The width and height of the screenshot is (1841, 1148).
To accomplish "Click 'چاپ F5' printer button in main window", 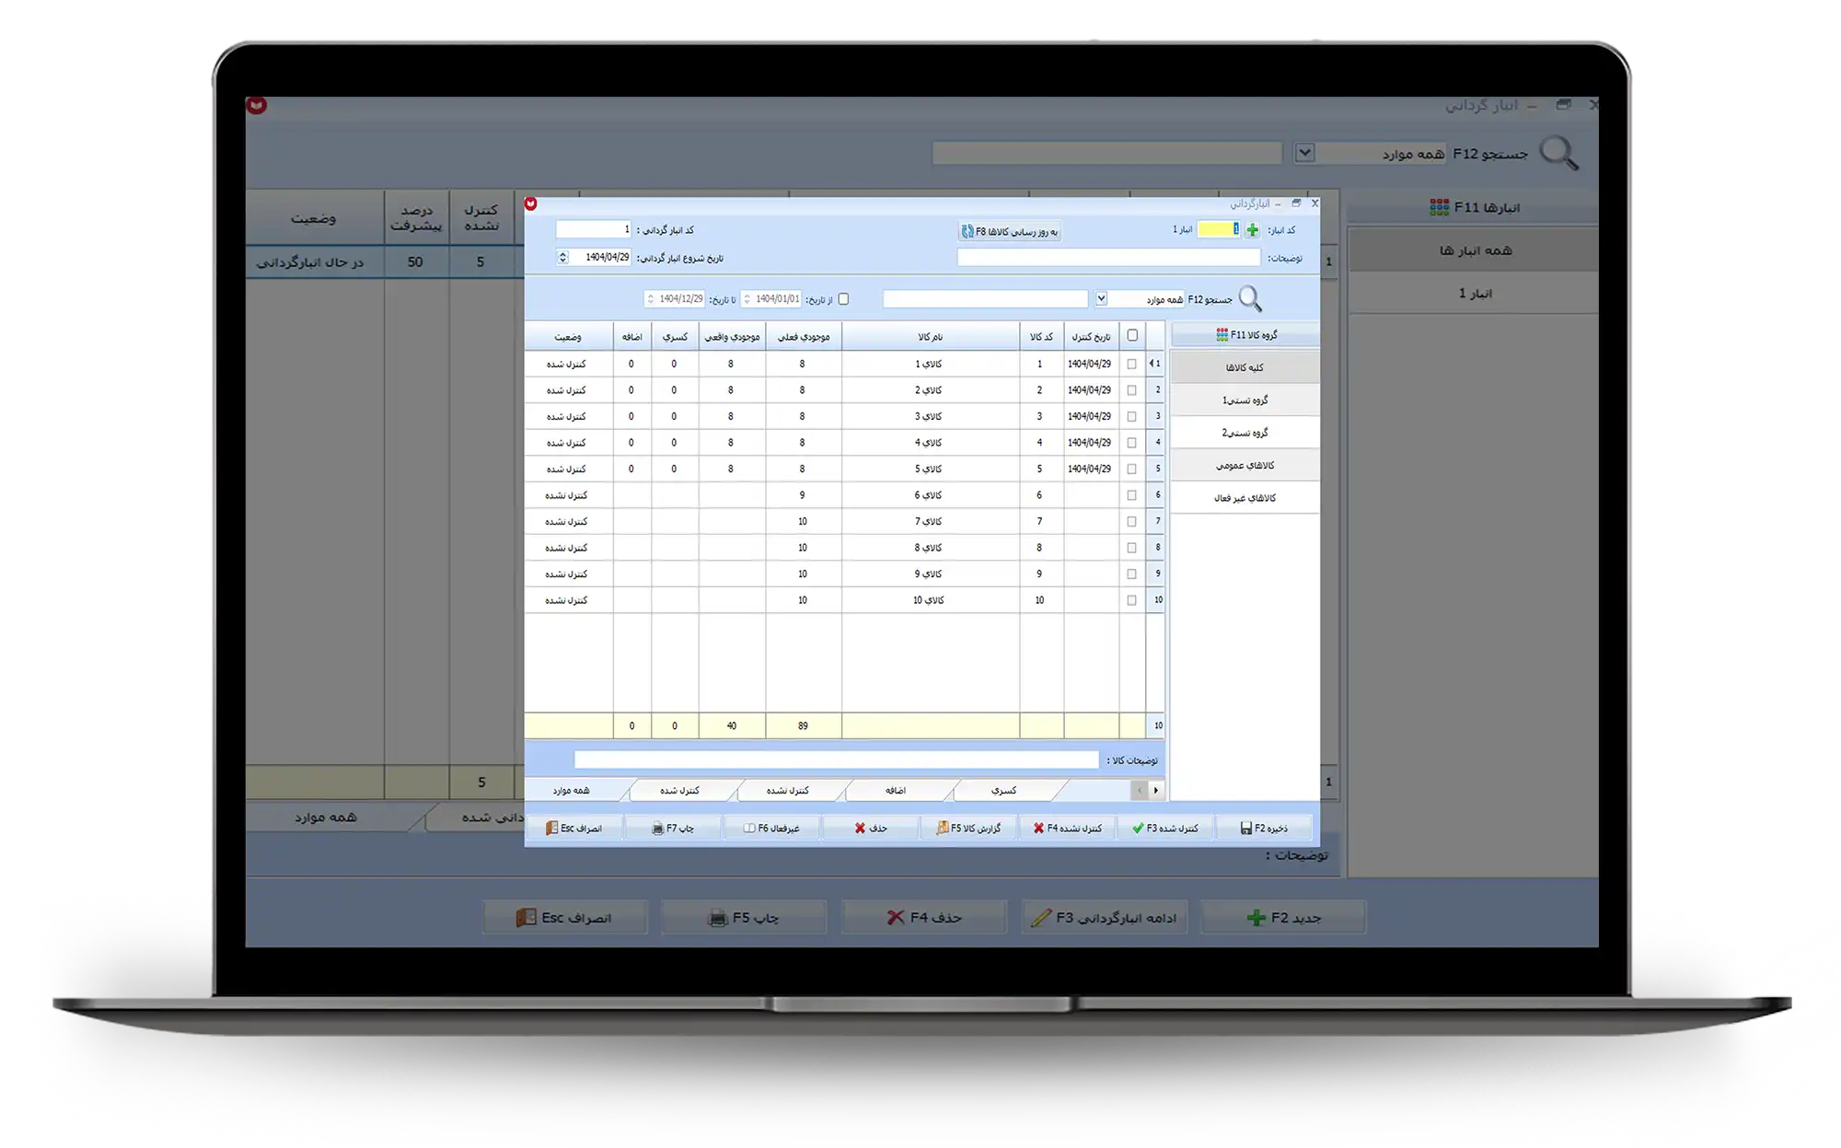I will 744,918.
